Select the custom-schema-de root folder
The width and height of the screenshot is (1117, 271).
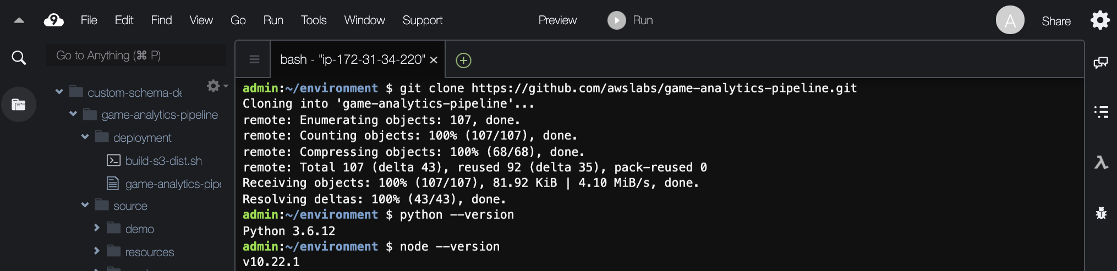134,92
